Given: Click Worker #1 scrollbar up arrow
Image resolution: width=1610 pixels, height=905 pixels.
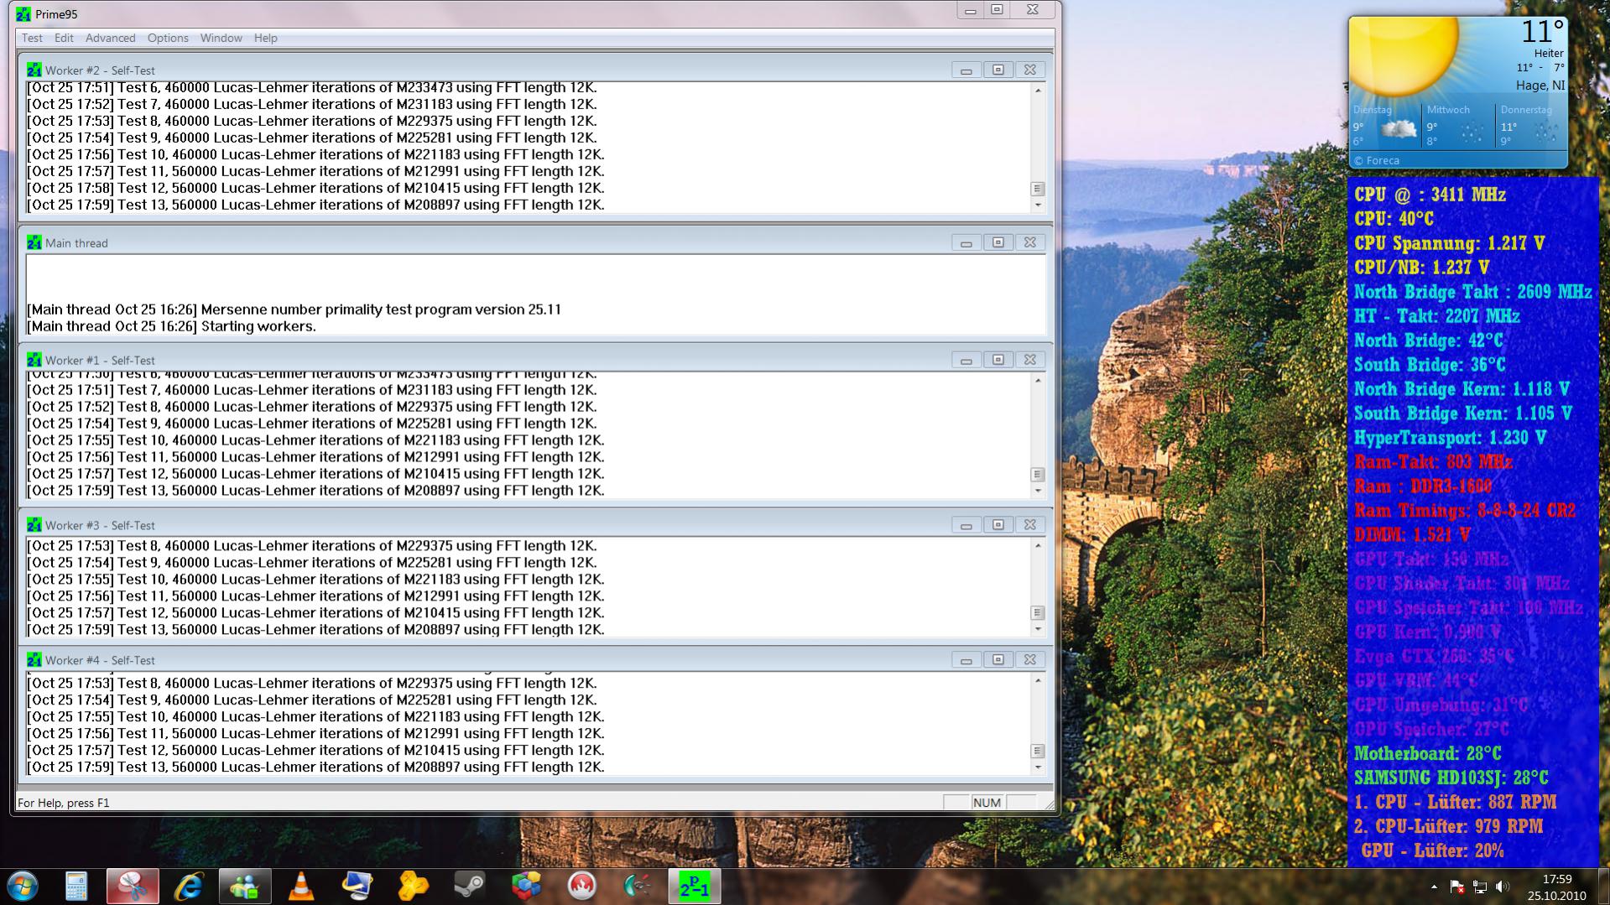Looking at the screenshot, I should point(1038,381).
